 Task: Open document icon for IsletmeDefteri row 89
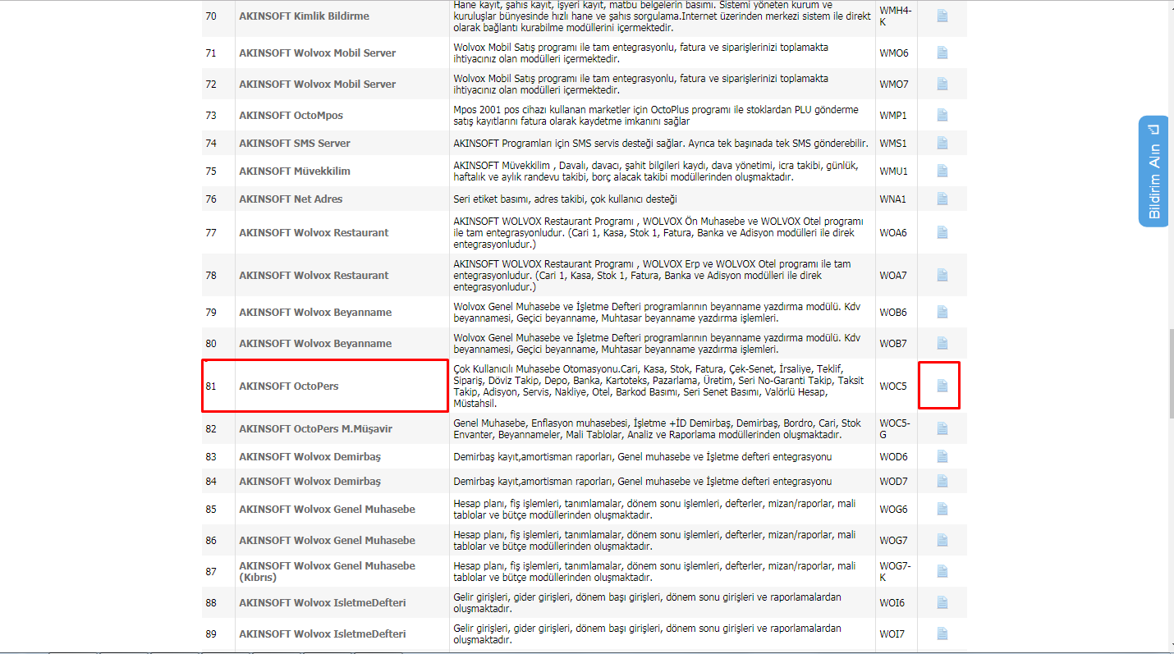coord(942,633)
